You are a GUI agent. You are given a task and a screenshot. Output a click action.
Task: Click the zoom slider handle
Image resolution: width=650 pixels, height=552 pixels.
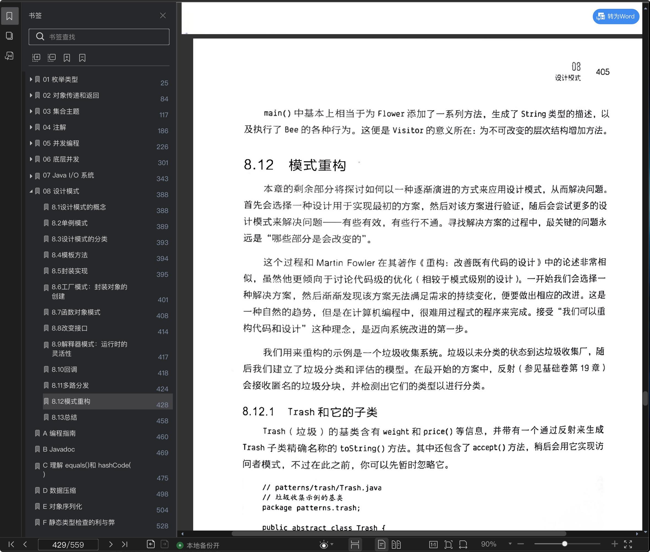coord(565,544)
